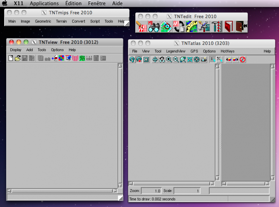Click the camera snapshot icon in TNTatlas
The image size is (279, 207).
204,60
